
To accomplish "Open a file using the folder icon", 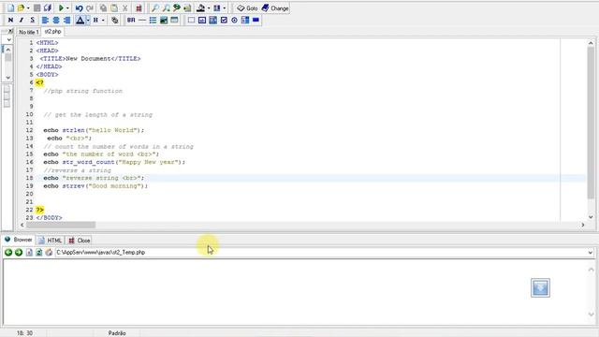I will pos(21,8).
